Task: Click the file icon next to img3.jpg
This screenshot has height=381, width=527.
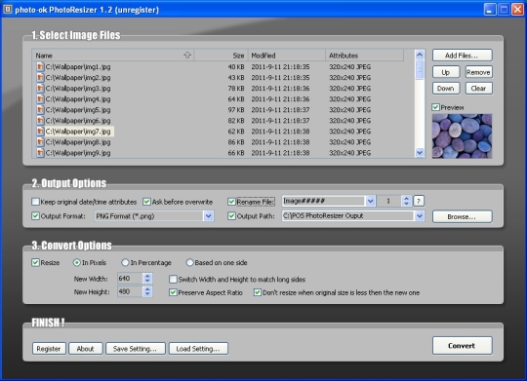Action: coord(40,89)
